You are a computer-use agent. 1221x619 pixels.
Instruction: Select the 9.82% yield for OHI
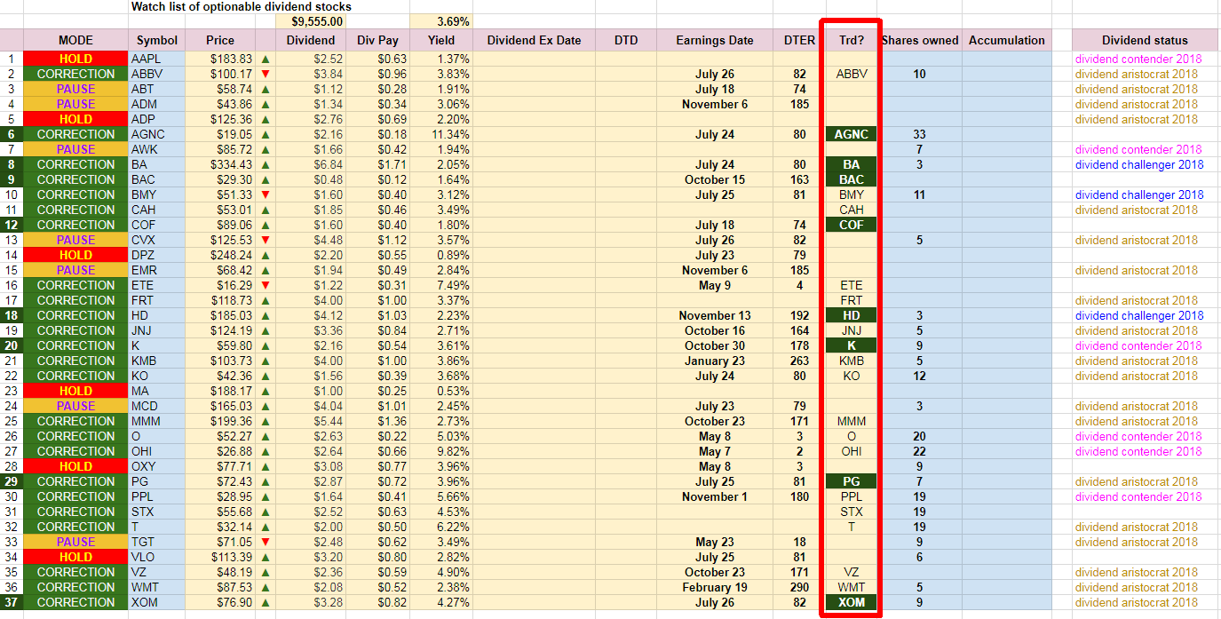(x=440, y=451)
